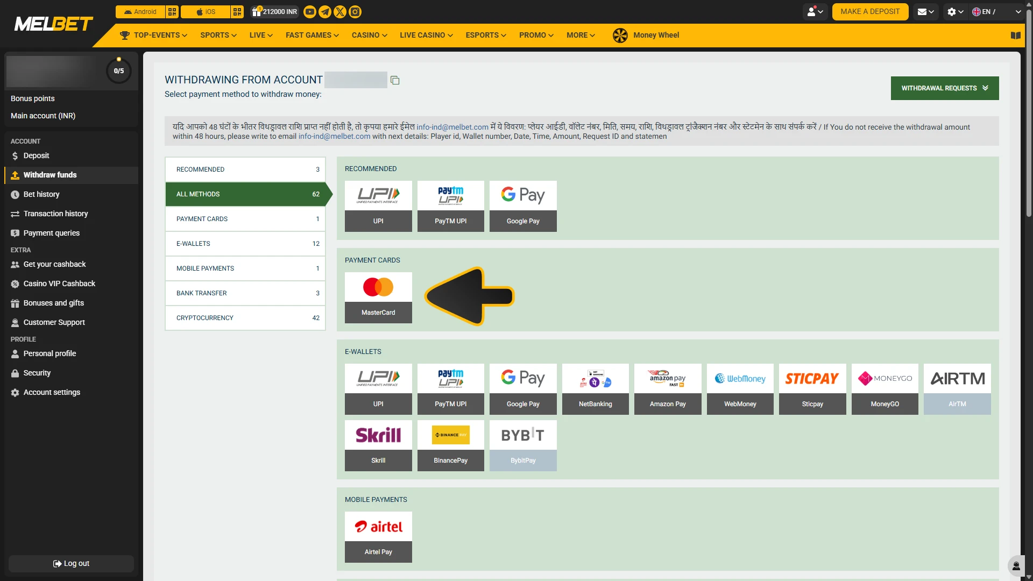The width and height of the screenshot is (1033, 581).
Task: Open the Instagram social icon
Action: tap(355, 12)
